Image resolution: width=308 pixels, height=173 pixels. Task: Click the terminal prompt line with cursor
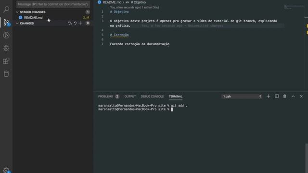tap(136, 109)
